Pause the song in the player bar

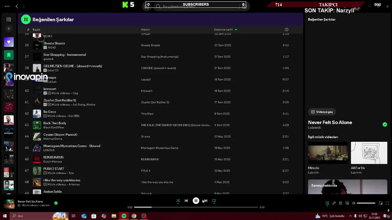[x=196, y=201]
